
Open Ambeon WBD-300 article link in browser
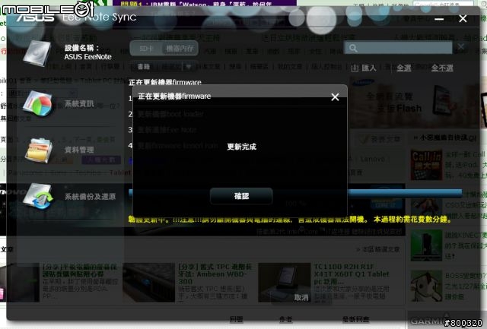215,274
